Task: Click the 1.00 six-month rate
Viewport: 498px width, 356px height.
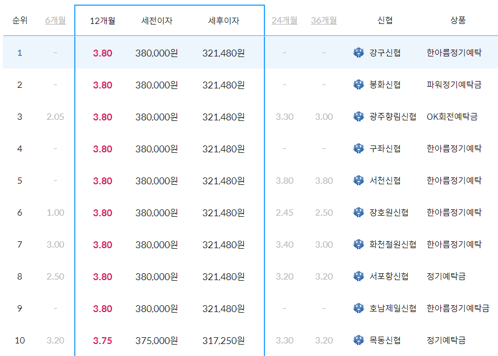Action: (55, 213)
